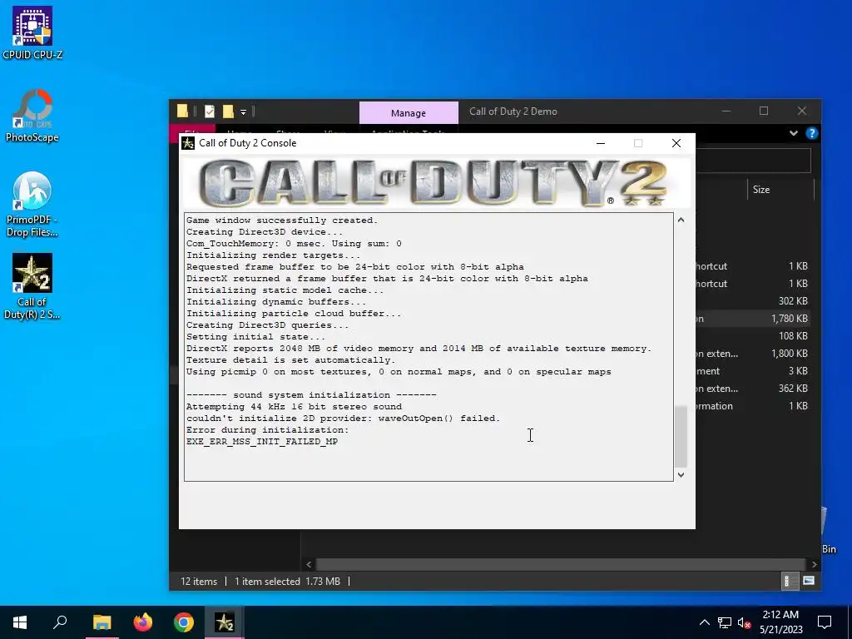The height and width of the screenshot is (639, 852).
Task: Click the '12 items' status bar text
Action: pyautogui.click(x=199, y=582)
